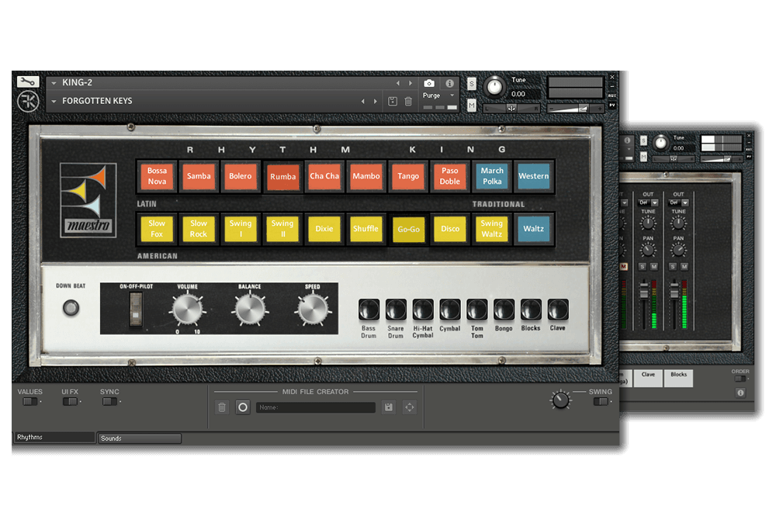This screenshot has height=526, width=776.
Task: Open the wrench settings icon
Action: pyautogui.click(x=28, y=82)
